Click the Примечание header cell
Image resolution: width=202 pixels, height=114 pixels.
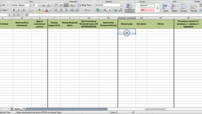tap(127, 24)
